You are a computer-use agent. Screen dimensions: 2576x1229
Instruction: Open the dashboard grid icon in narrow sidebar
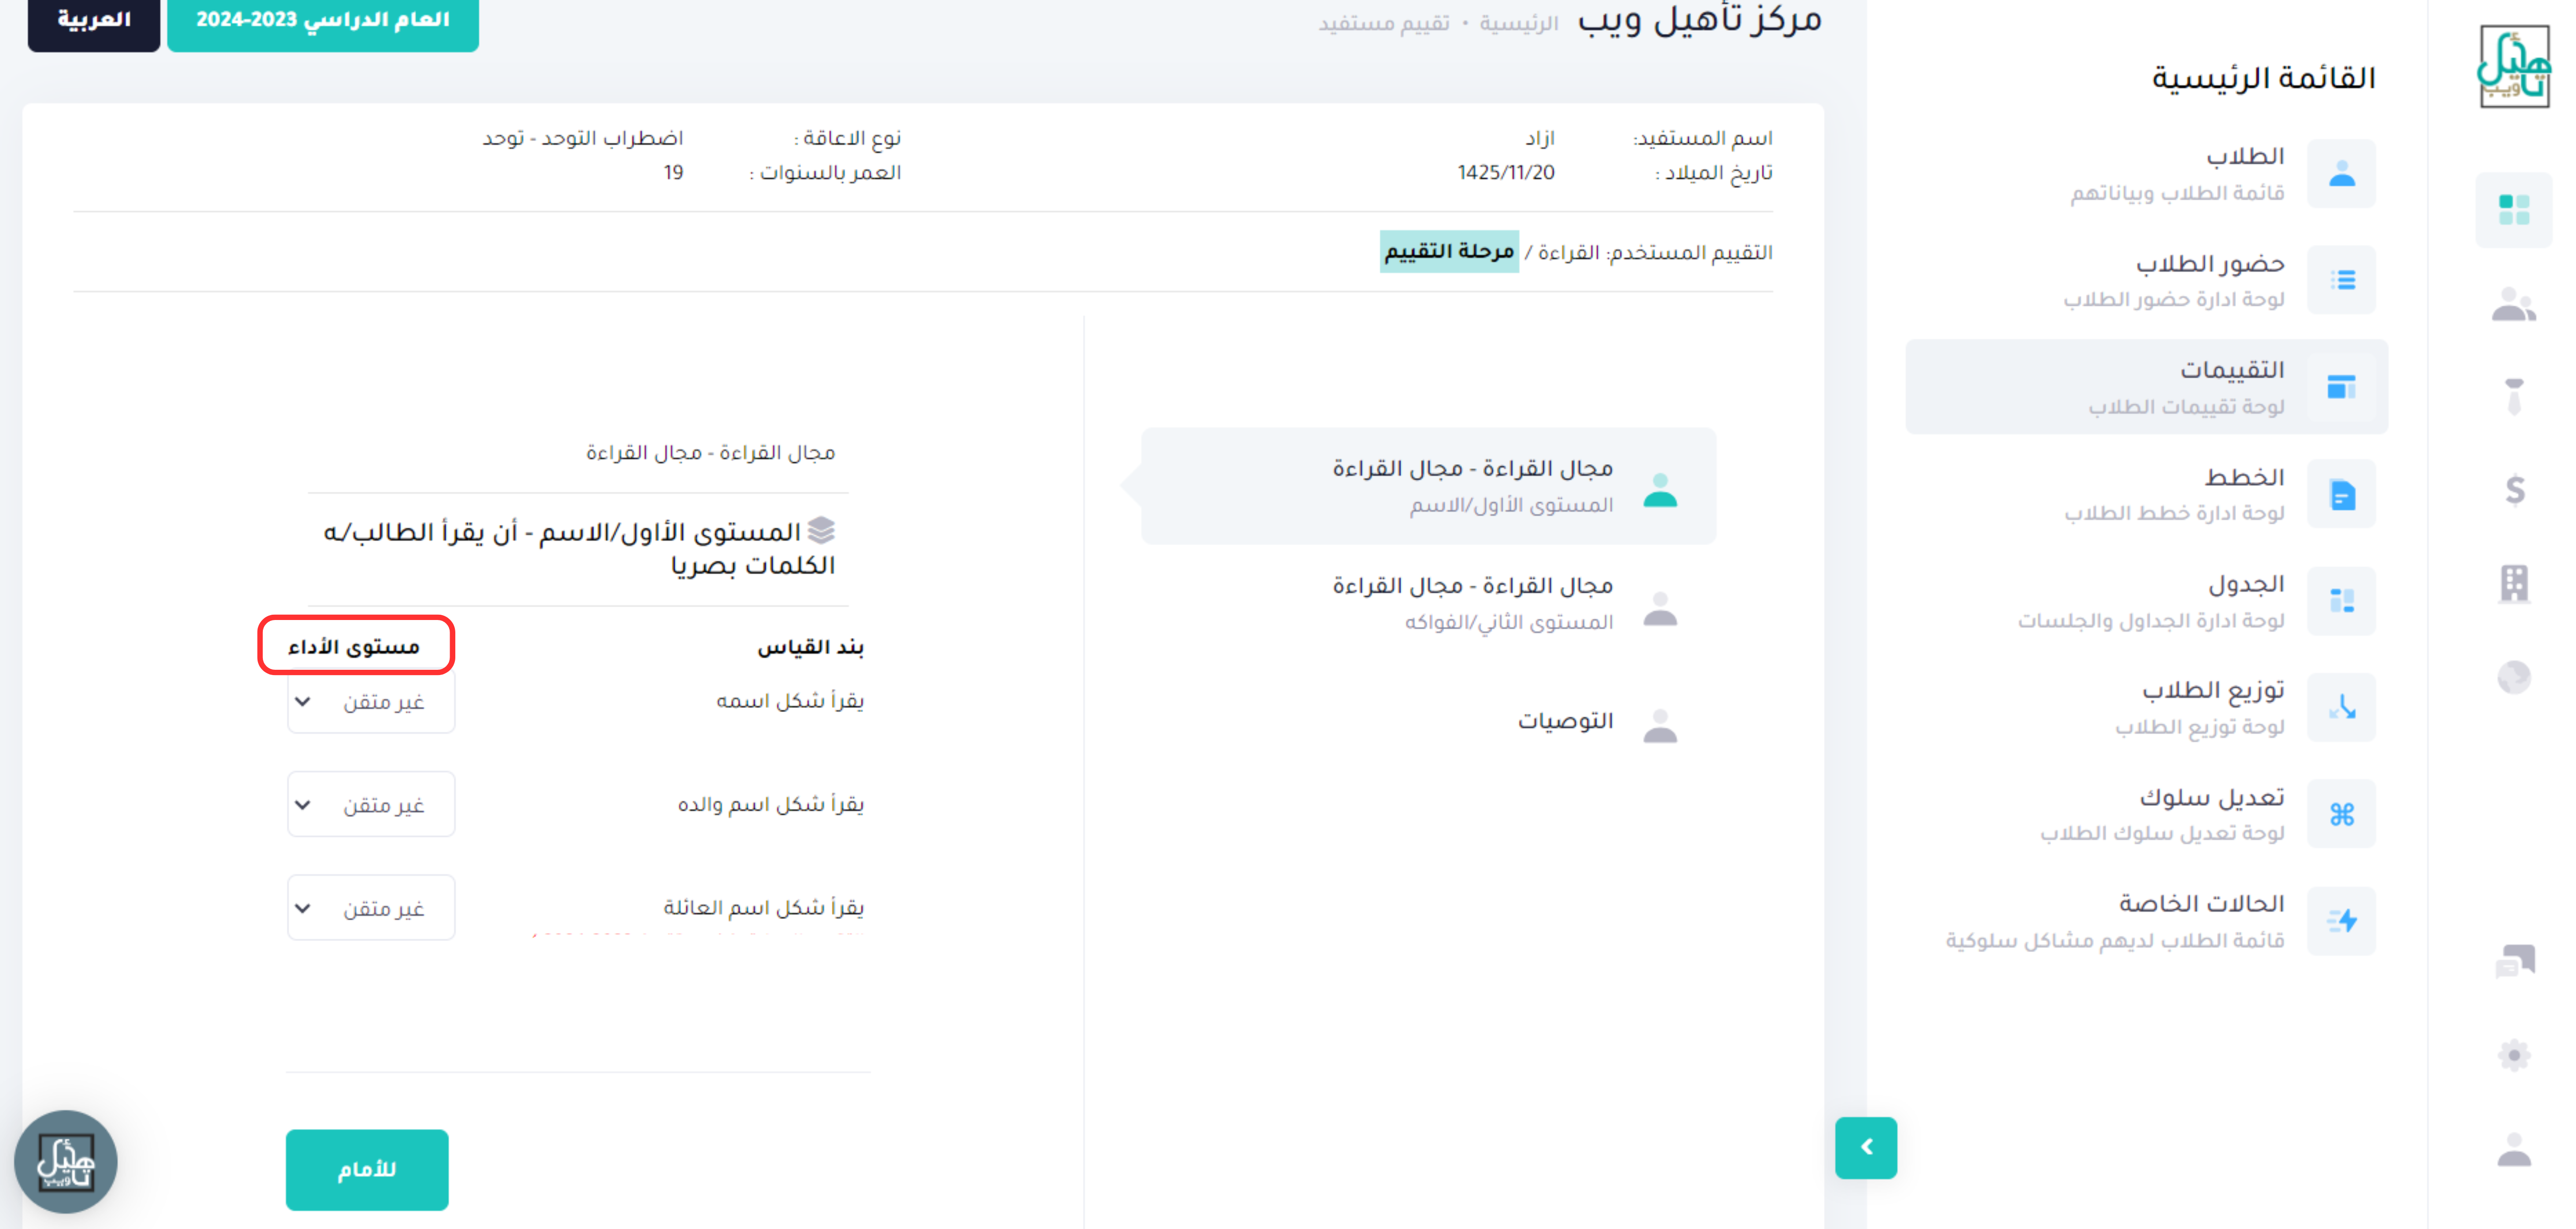coord(2513,210)
